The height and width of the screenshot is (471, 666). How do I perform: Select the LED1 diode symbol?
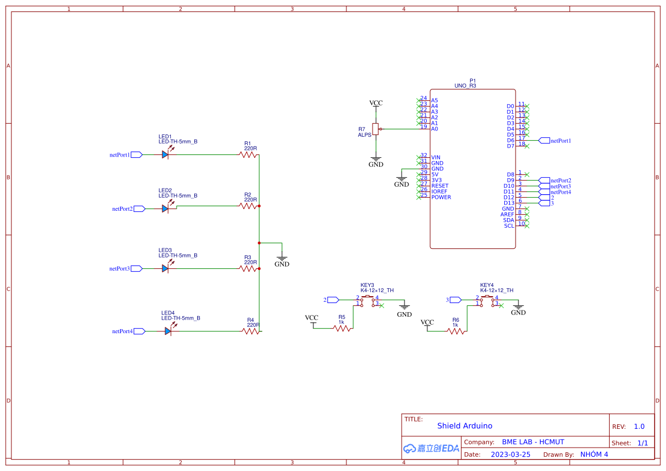click(165, 154)
